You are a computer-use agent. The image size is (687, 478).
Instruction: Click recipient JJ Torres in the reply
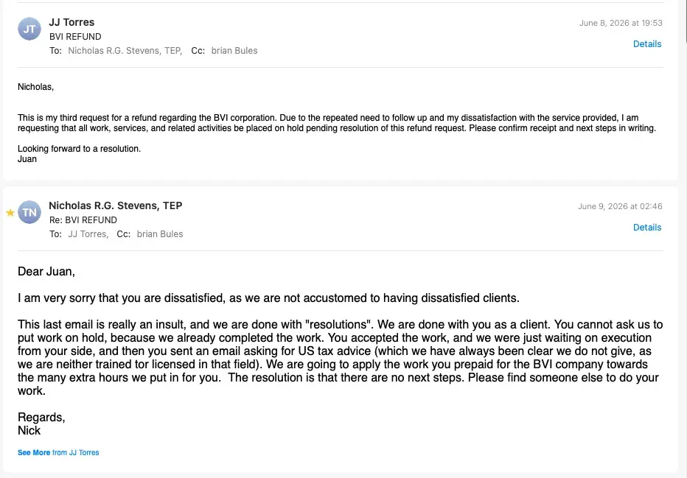88,234
